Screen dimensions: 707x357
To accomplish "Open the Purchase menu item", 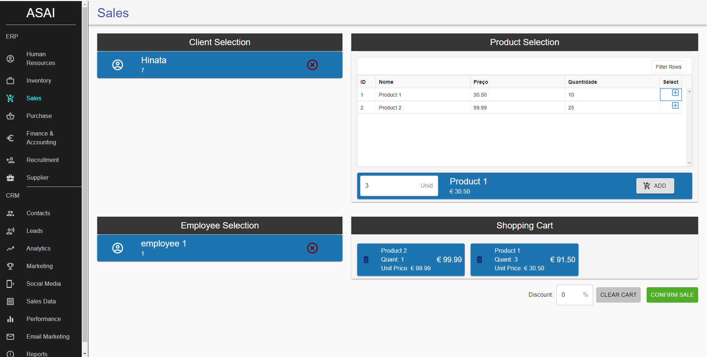I will coord(39,116).
